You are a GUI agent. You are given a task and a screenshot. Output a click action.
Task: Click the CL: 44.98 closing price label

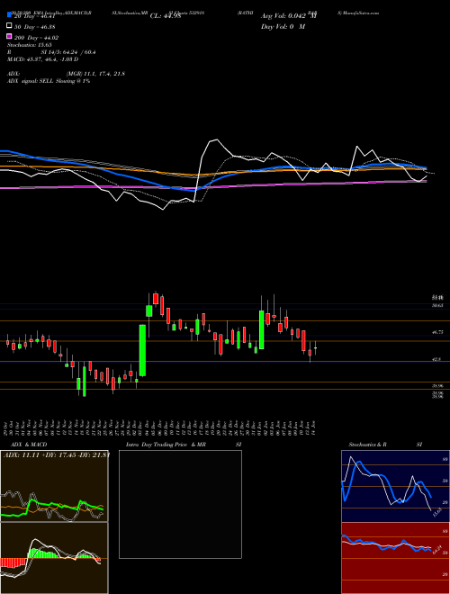click(166, 16)
